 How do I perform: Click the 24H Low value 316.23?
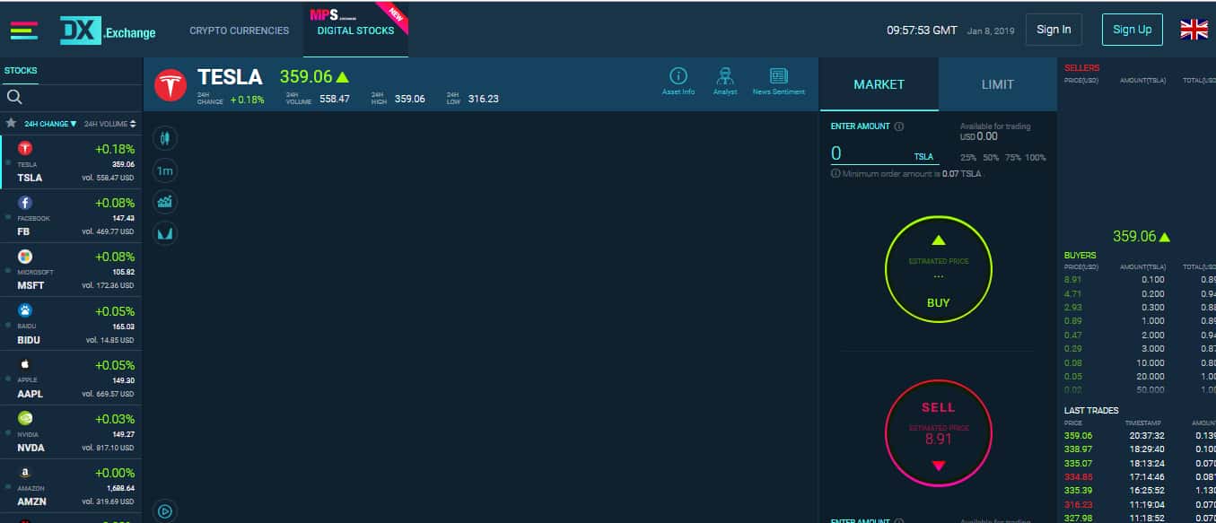point(483,99)
